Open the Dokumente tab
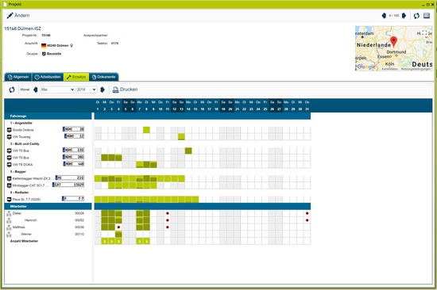 click(103, 77)
